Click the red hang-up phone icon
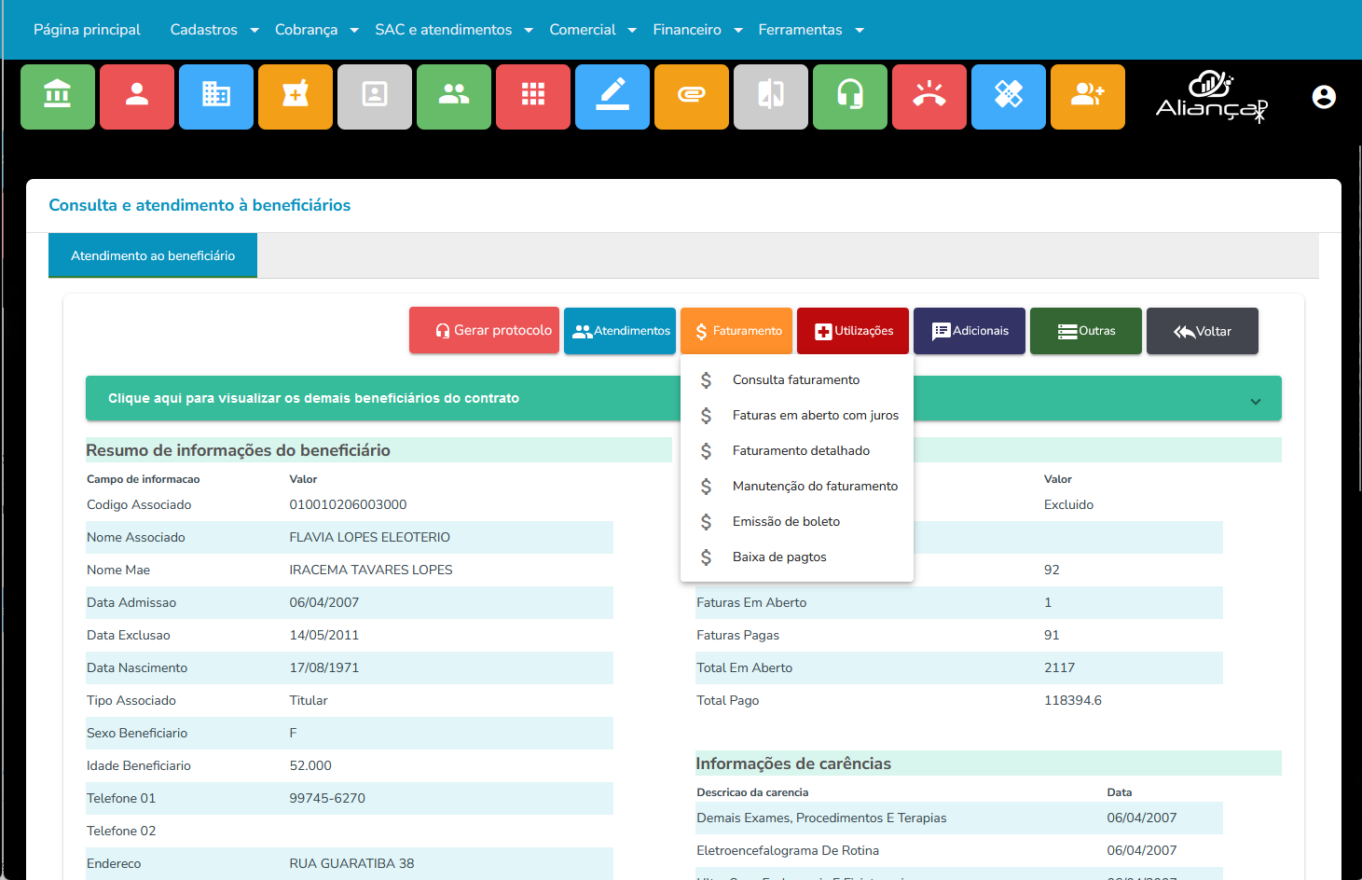The image size is (1362, 880). [929, 96]
